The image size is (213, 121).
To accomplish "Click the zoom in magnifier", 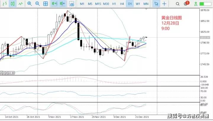I will (x=30, y=4).
